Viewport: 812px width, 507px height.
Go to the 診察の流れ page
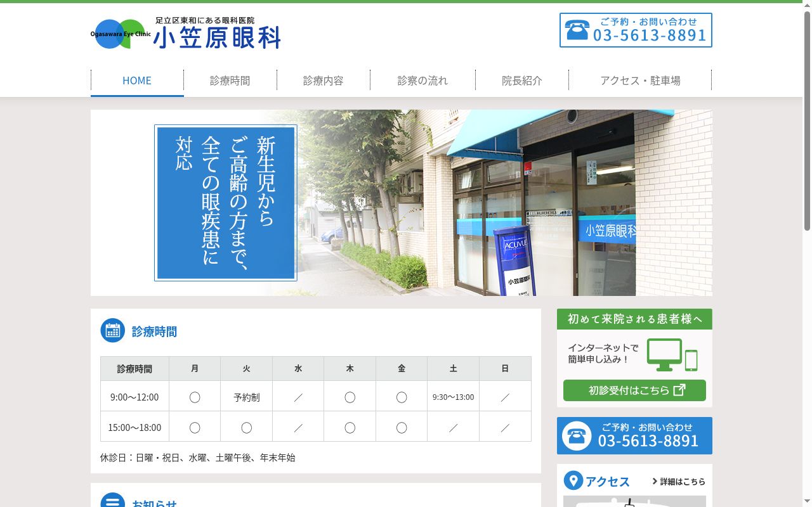tap(422, 80)
